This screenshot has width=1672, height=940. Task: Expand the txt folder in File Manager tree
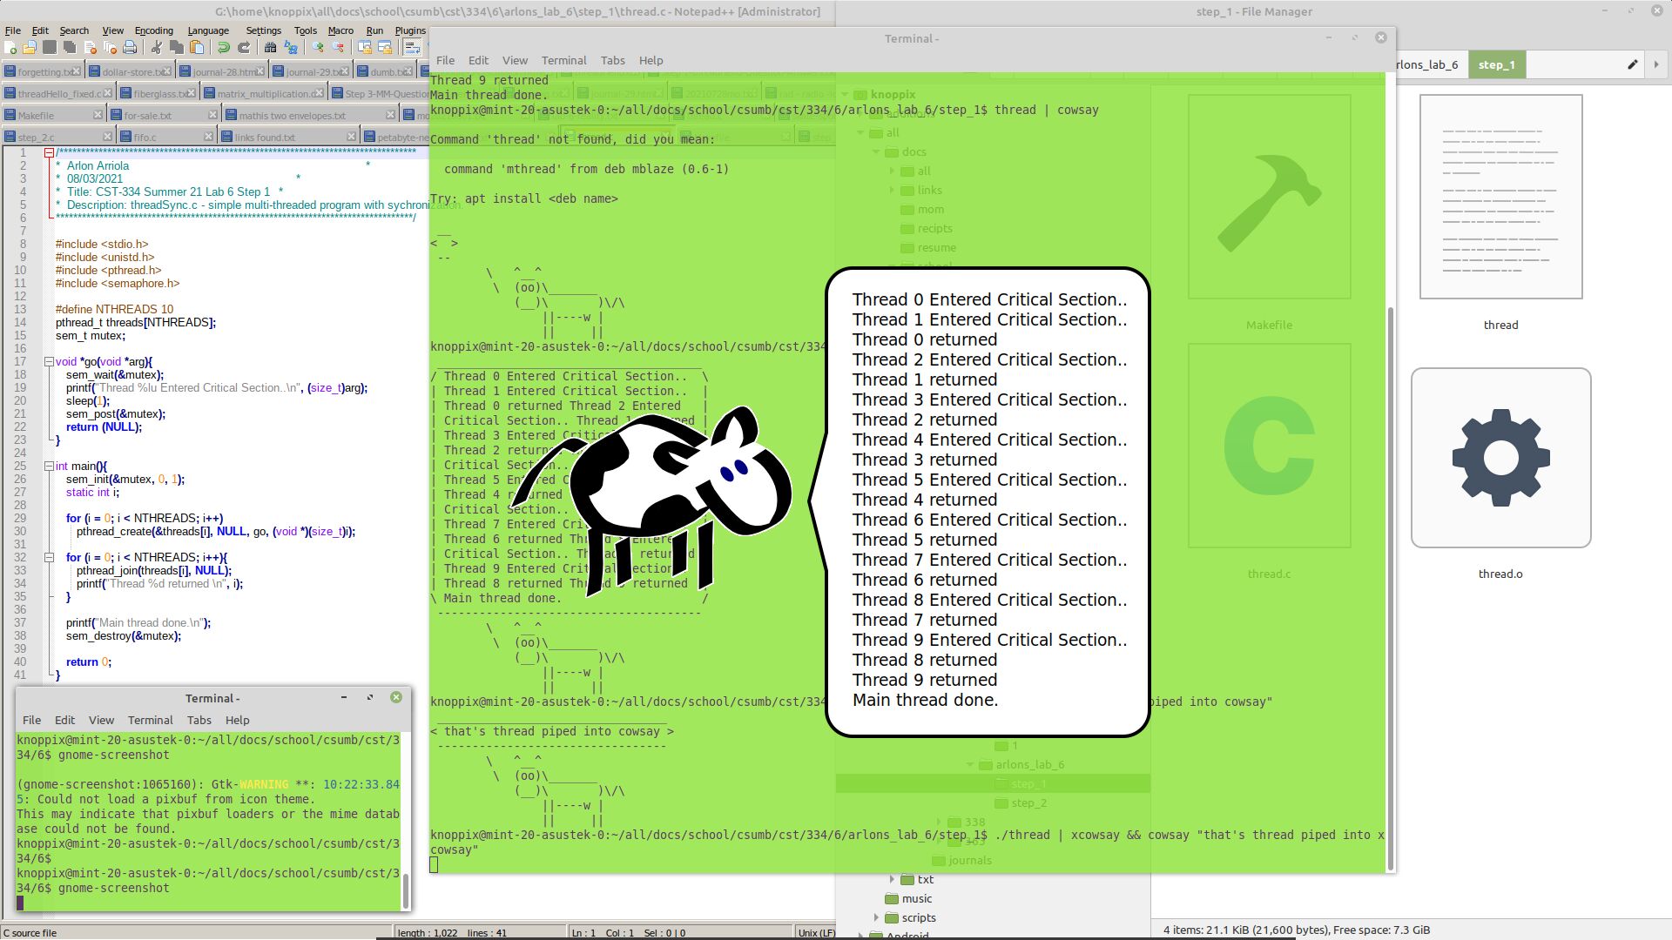pyautogui.click(x=892, y=879)
